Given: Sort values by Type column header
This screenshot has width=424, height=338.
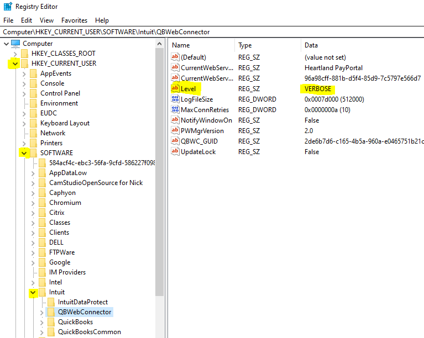Looking at the screenshot, I should (x=268, y=45).
